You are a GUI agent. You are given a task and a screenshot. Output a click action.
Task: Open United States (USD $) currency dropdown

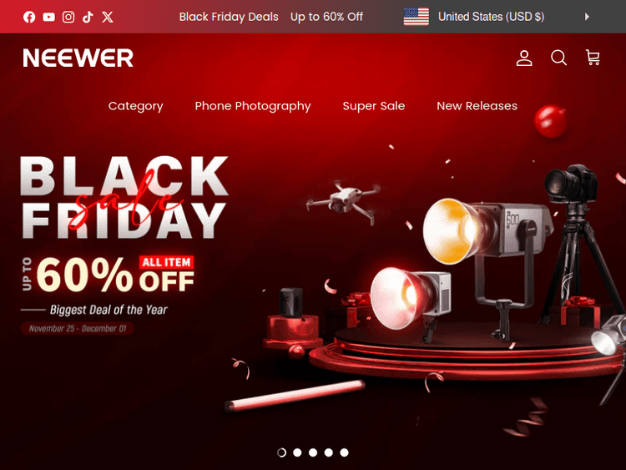point(491,17)
